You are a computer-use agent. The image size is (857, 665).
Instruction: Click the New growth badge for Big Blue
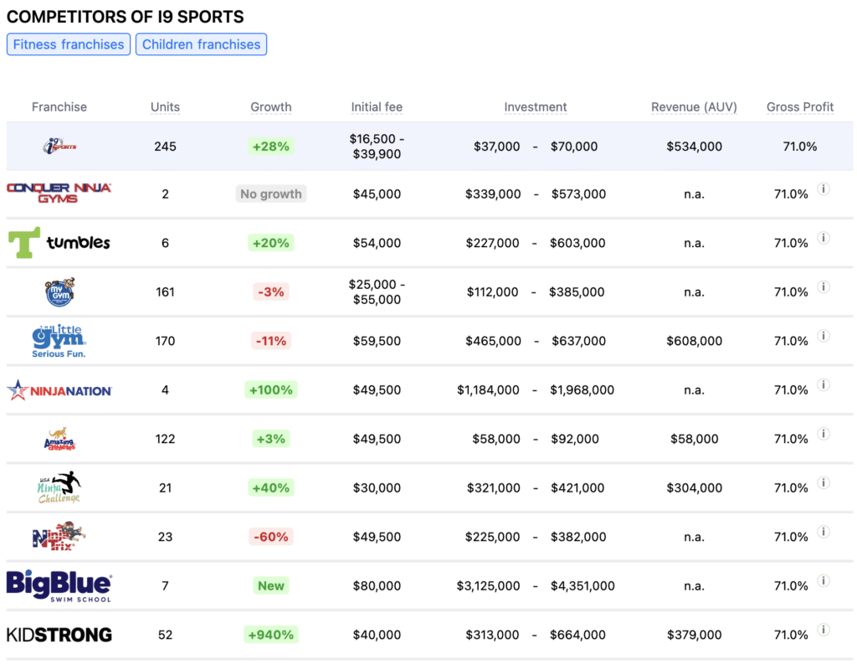271,585
